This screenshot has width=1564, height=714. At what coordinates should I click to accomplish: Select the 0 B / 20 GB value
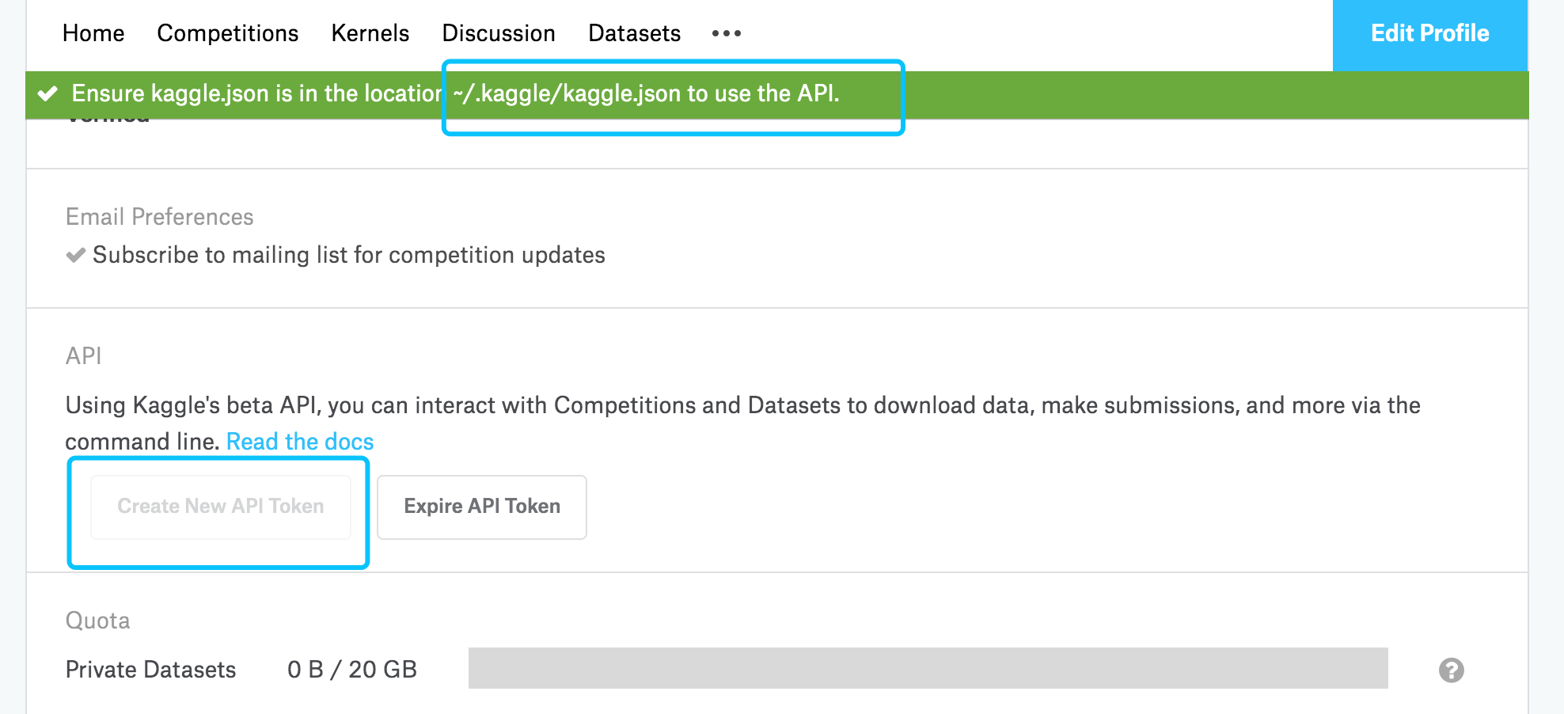352,670
